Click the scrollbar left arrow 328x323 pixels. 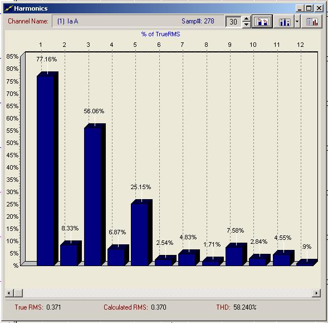[9, 293]
